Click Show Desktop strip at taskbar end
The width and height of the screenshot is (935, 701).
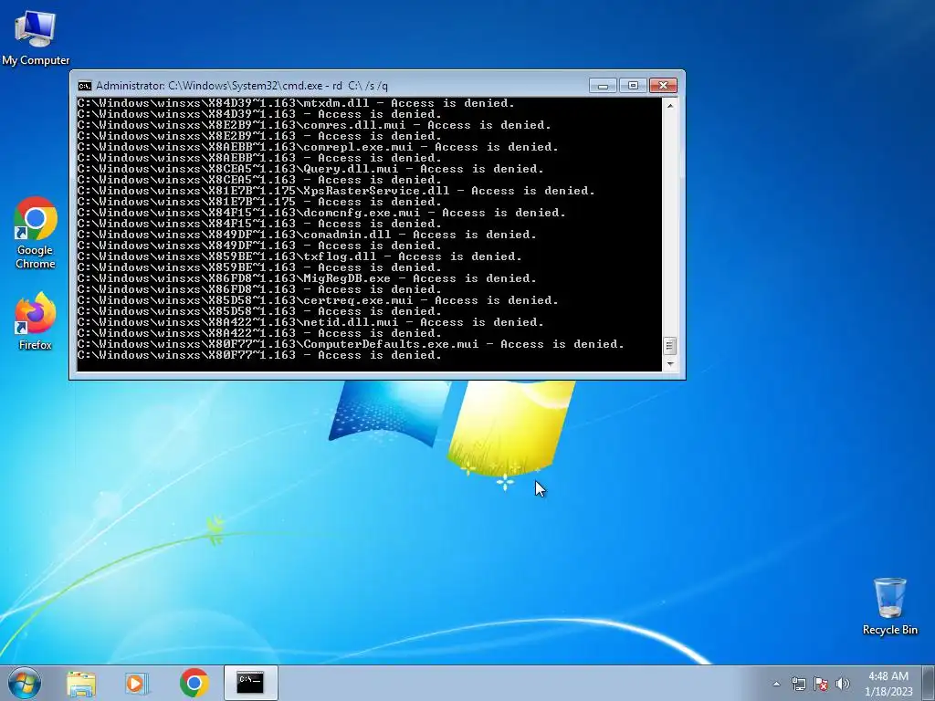click(930, 683)
